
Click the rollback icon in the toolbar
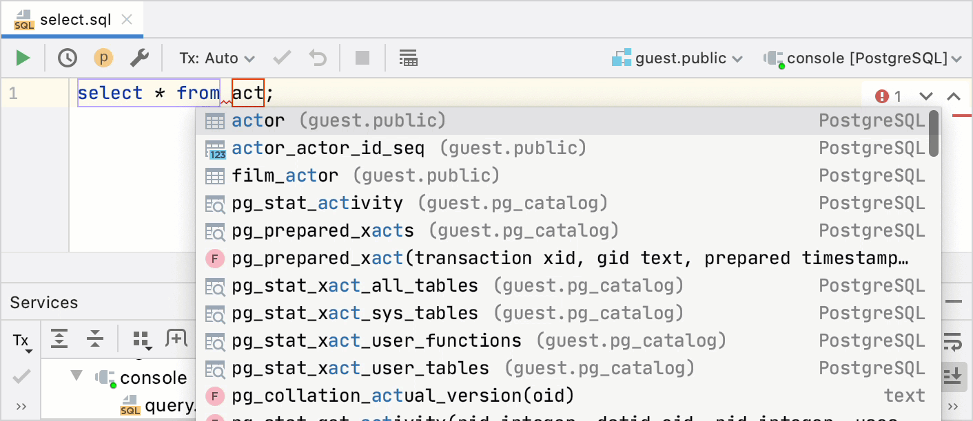coord(317,58)
